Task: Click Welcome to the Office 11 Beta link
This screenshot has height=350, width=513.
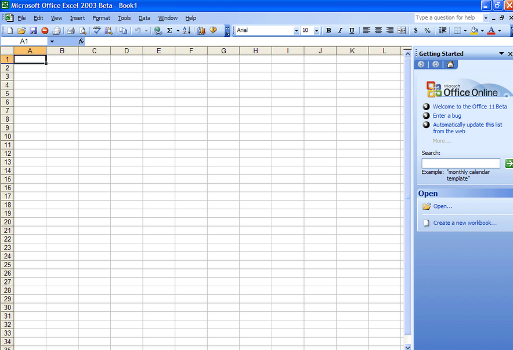Action: tap(470, 107)
